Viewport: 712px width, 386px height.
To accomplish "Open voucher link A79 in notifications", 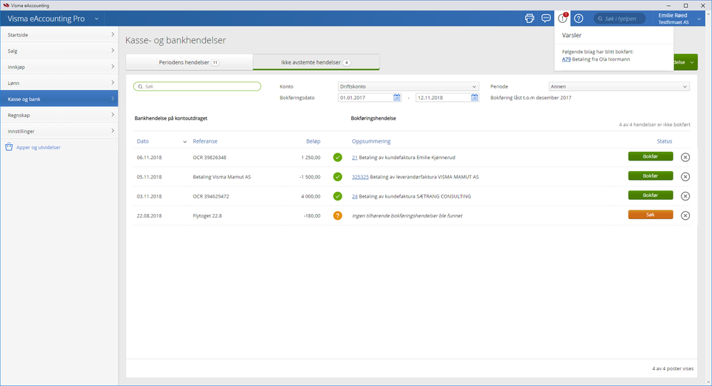I will [x=566, y=59].
